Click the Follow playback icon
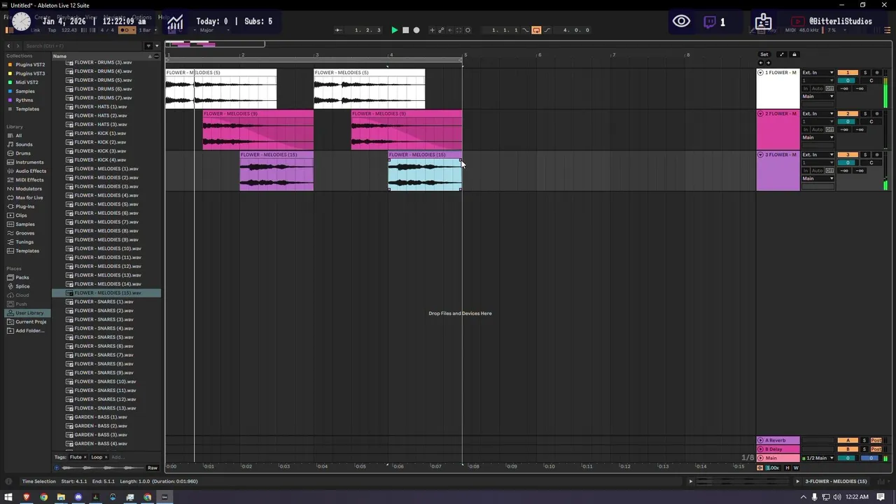Image resolution: width=896 pixels, height=504 pixels. coord(339,30)
